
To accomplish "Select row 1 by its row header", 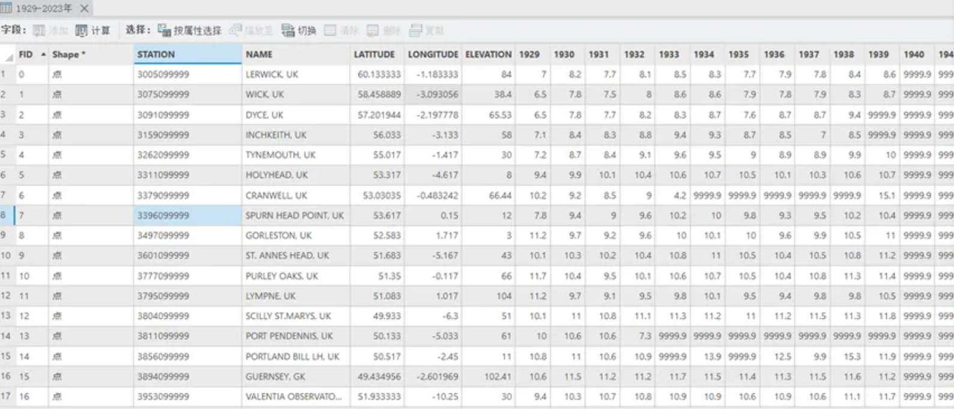I will 7,74.
